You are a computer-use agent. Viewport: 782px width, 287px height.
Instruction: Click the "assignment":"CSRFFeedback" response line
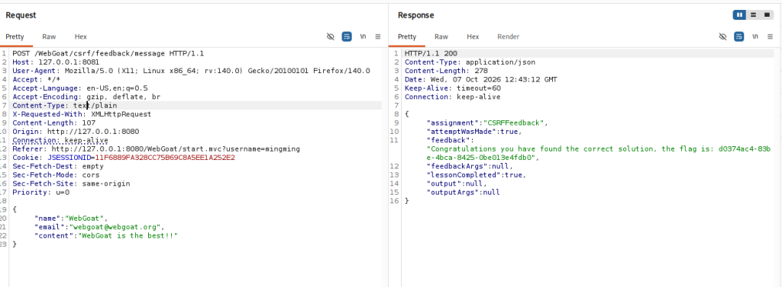click(487, 123)
